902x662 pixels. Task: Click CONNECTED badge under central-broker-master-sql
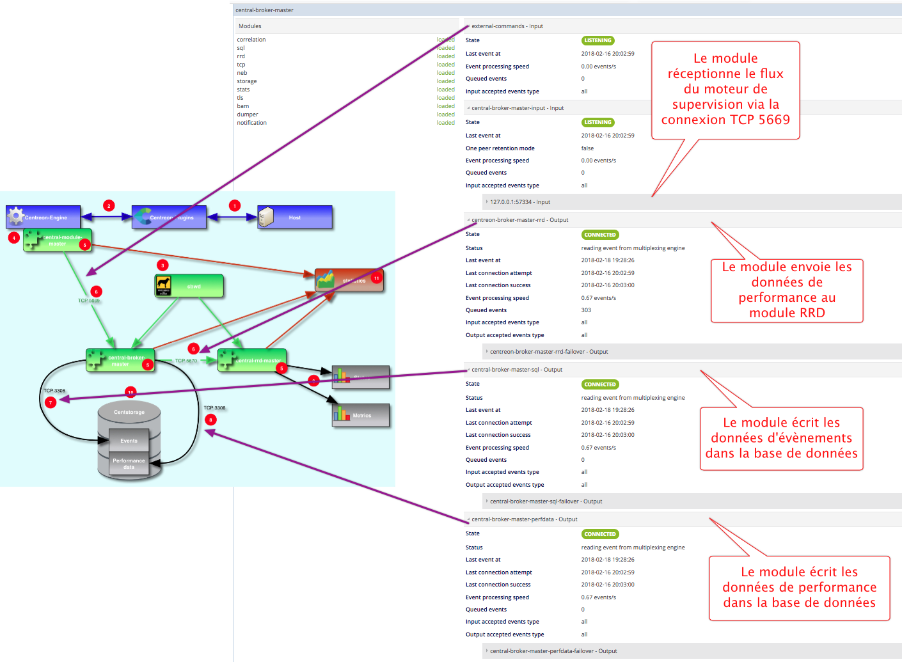point(600,384)
